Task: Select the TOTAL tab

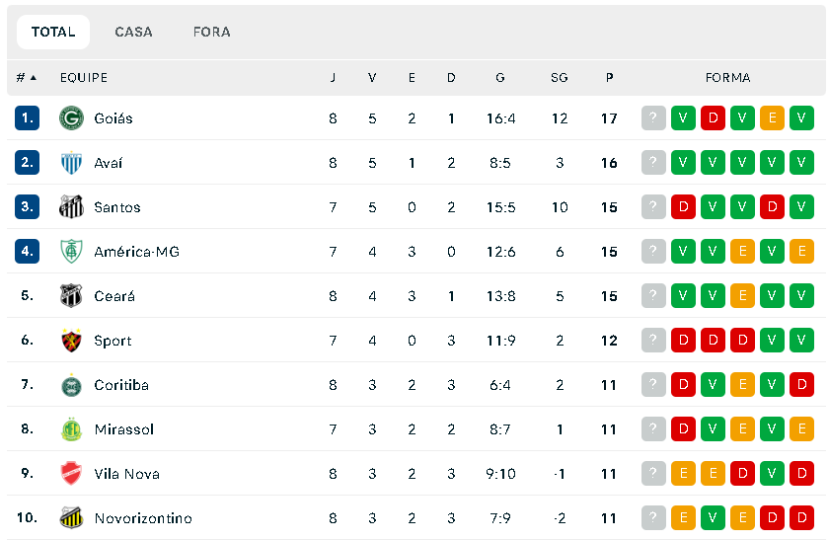Action: [53, 32]
